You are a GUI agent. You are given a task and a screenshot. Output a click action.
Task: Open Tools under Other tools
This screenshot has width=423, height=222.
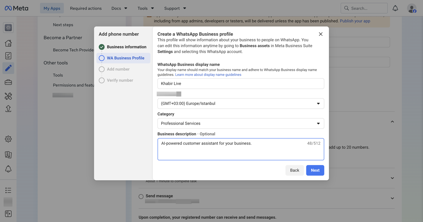pos(58,75)
